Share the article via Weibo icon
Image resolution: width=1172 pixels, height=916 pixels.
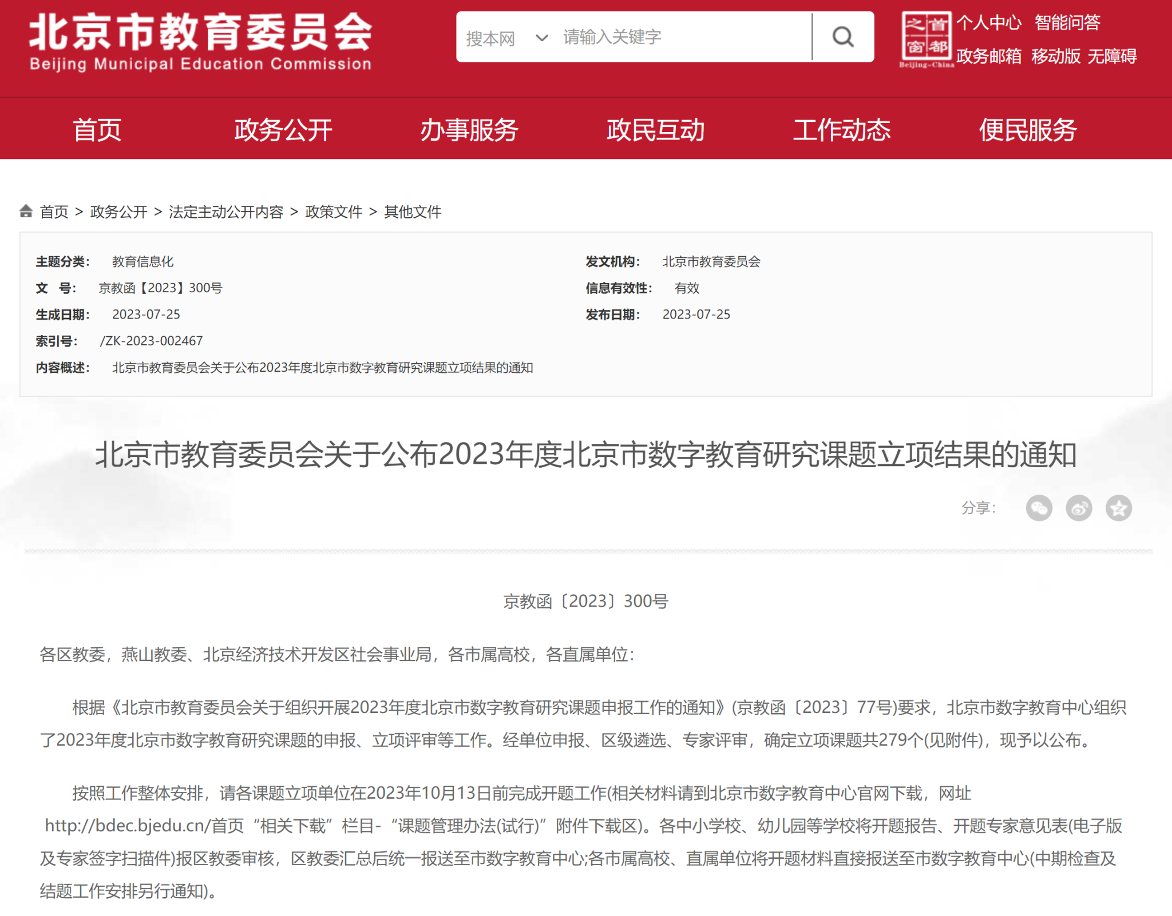(x=1079, y=508)
